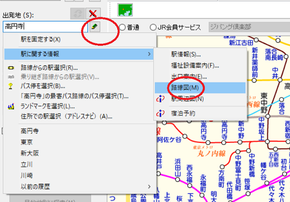Click the info icon next to 宿泊予約
Image resolution: width=290 pixels, height=202 pixels.
(160, 113)
